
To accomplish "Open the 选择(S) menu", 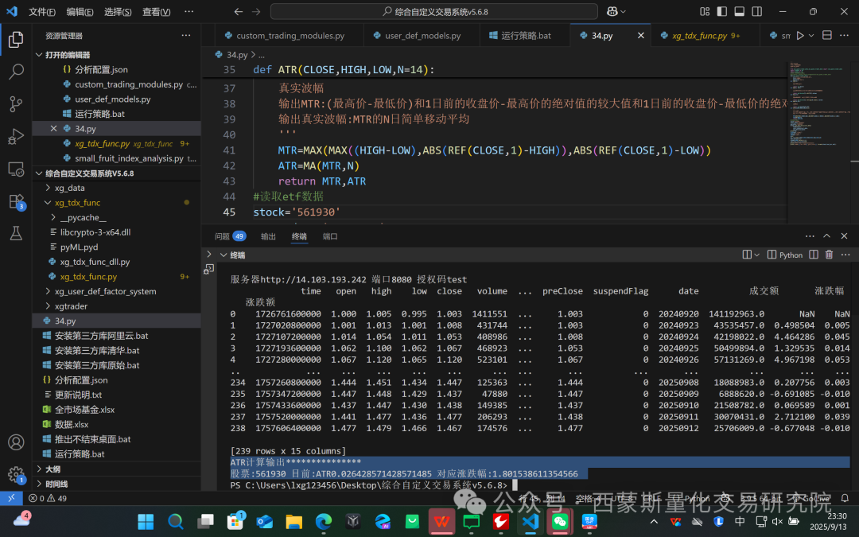I will click(x=118, y=11).
